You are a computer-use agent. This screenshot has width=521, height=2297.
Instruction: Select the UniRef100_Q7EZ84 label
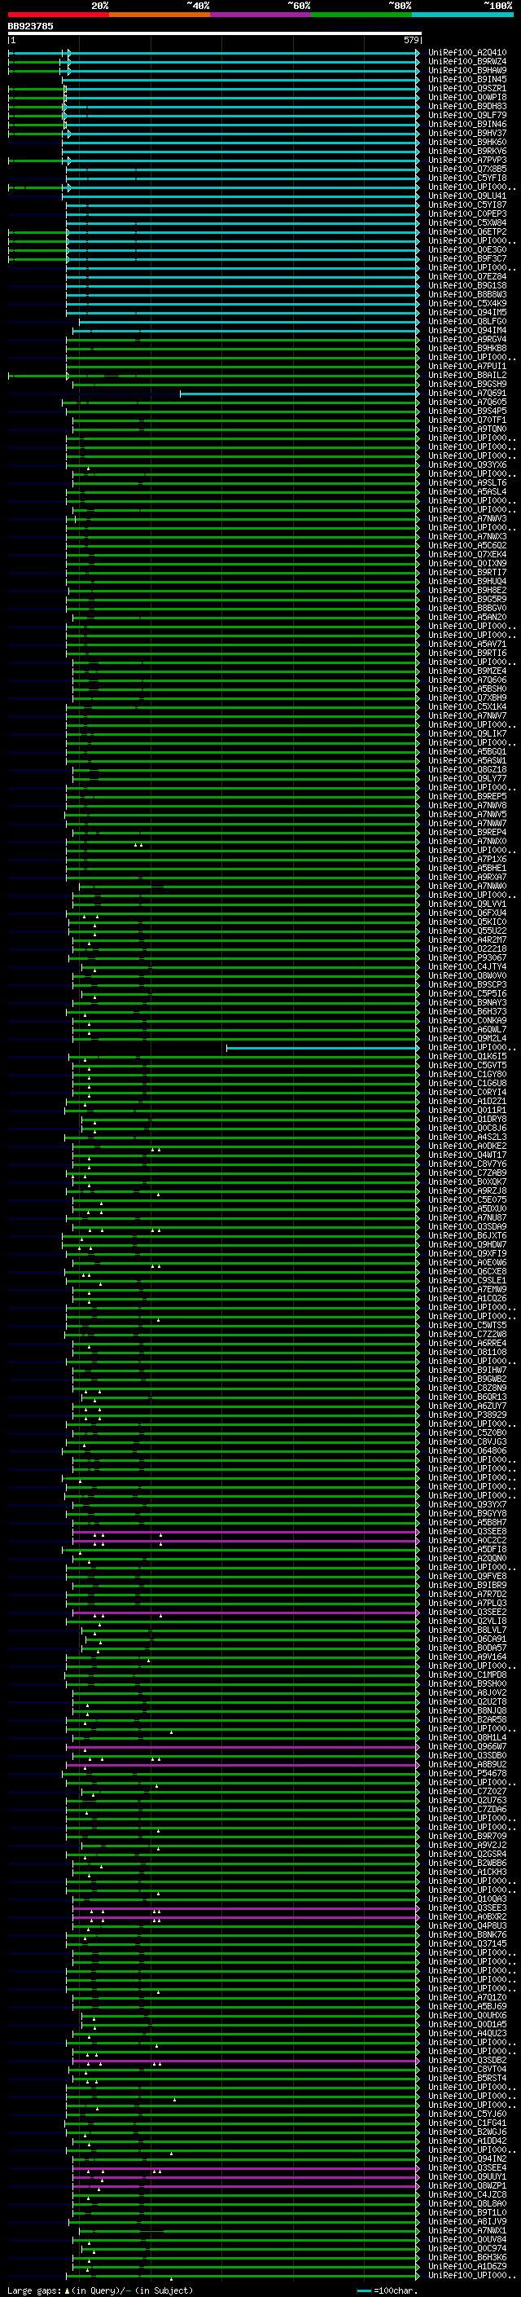click(467, 276)
